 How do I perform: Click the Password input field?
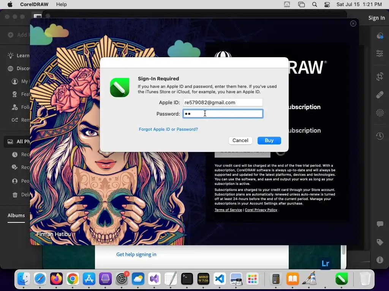click(x=223, y=114)
